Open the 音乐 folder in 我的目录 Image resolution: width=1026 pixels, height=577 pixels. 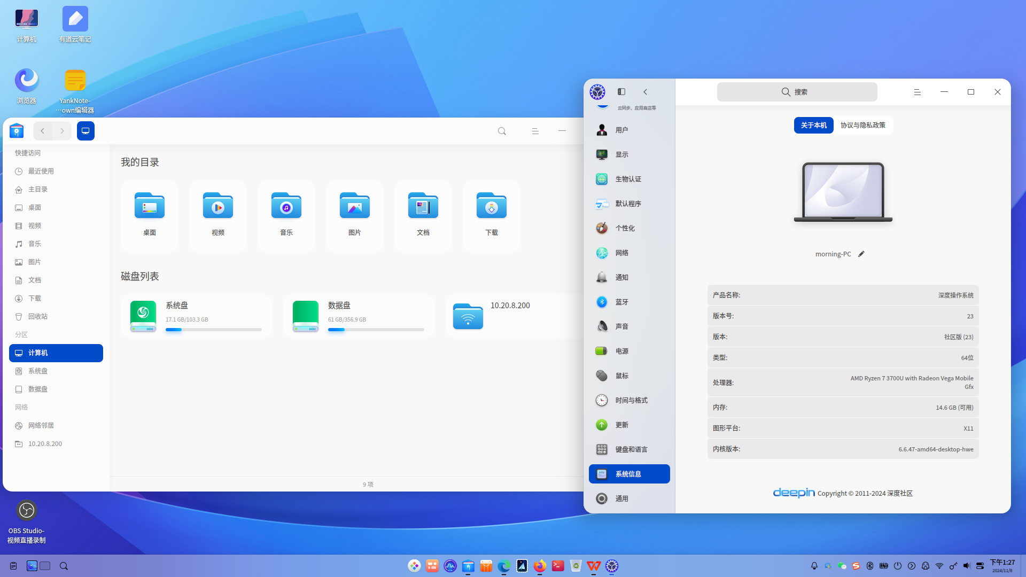[x=286, y=216]
